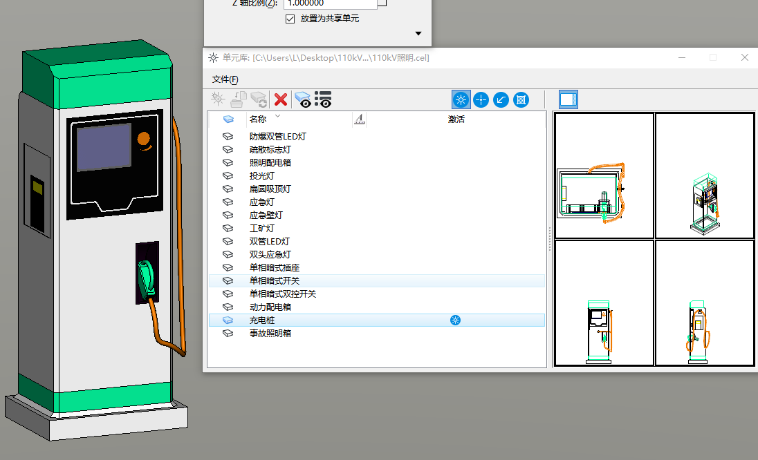Click the replace/update cell icon
The width and height of the screenshot is (758, 460).
point(259,99)
